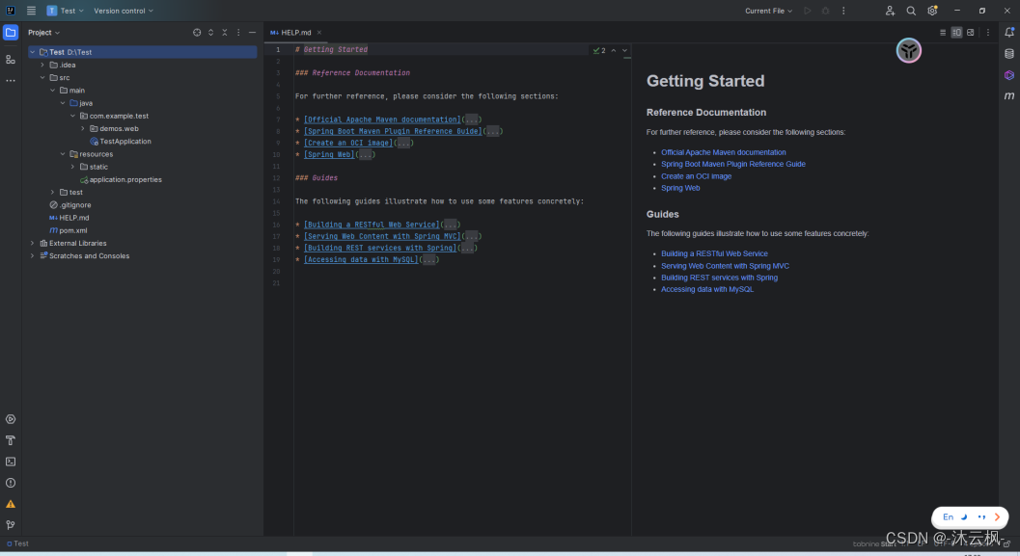
Task: Collapse the src folder
Action: point(42,77)
